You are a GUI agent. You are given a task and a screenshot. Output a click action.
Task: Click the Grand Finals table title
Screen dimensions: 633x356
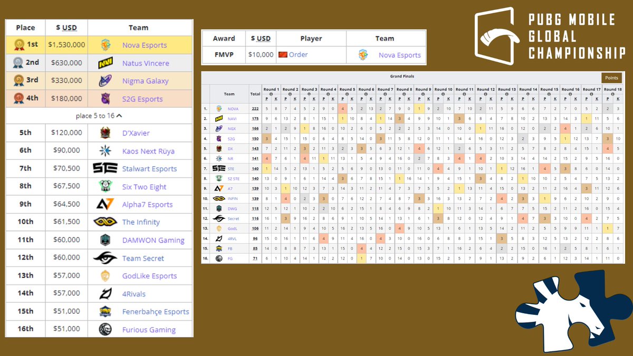pyautogui.click(x=401, y=76)
